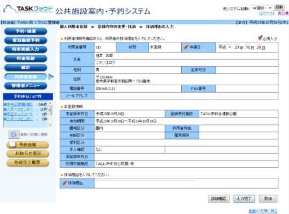
Task: Cancel with the 取消 button
Action: click(x=268, y=199)
